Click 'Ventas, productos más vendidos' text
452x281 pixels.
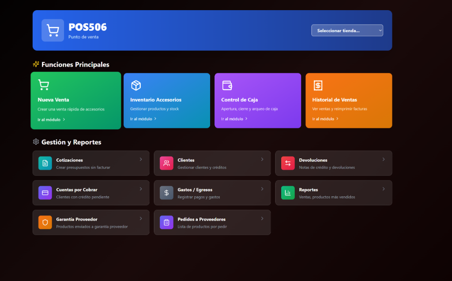click(327, 197)
